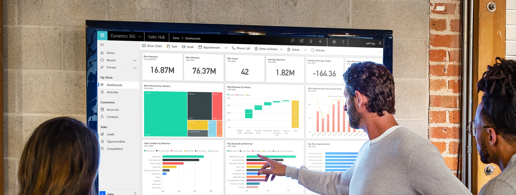Click the plus quick create icon
The height and width of the screenshot is (195, 516).
point(320,41)
